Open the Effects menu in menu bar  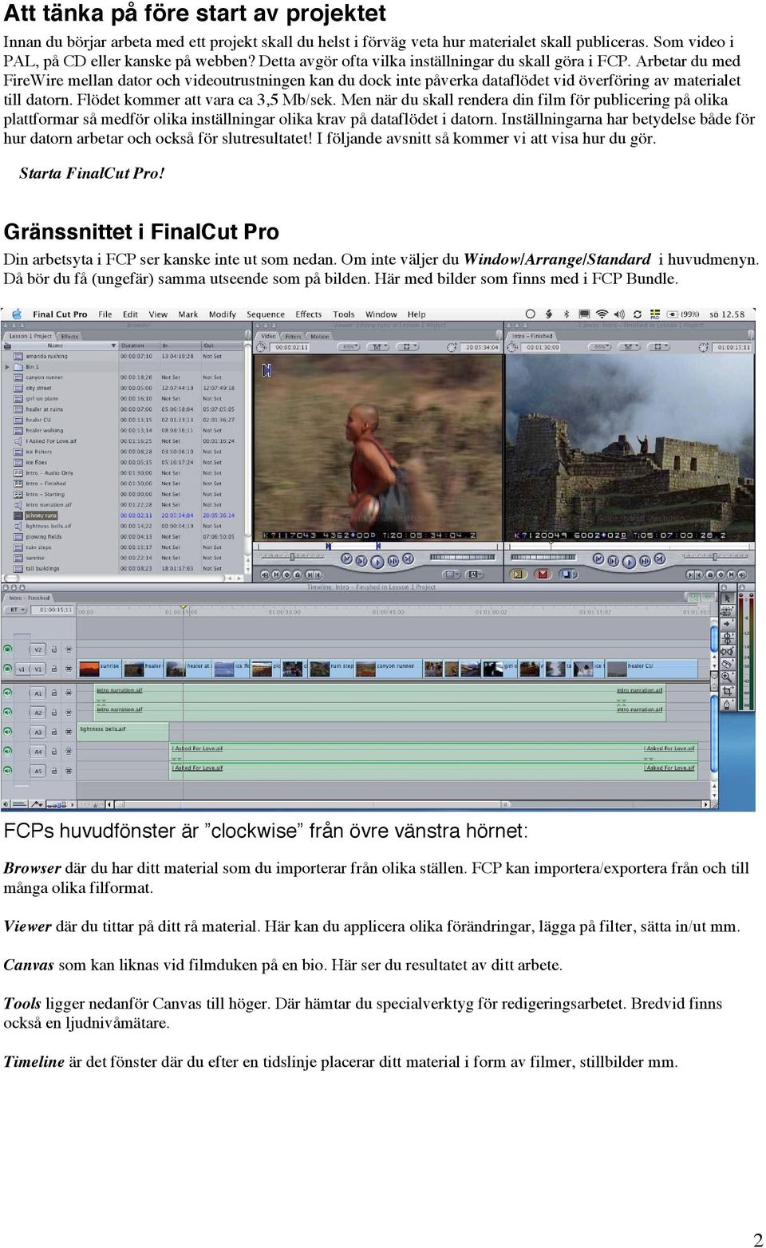[309, 314]
